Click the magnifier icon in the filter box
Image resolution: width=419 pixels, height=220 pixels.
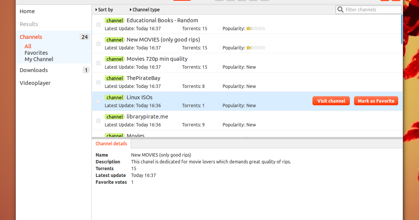tap(340, 9)
